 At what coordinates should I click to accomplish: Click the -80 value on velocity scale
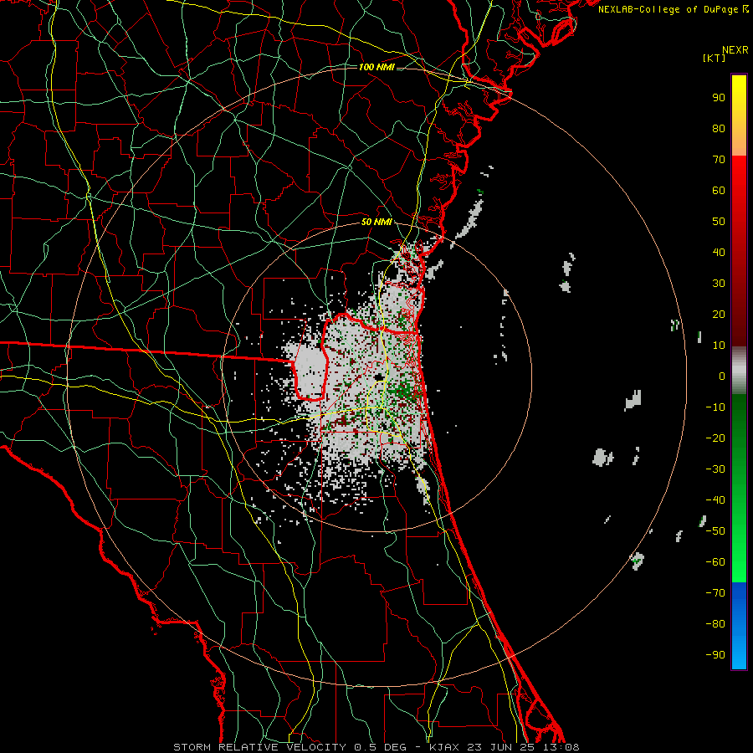[715, 624]
